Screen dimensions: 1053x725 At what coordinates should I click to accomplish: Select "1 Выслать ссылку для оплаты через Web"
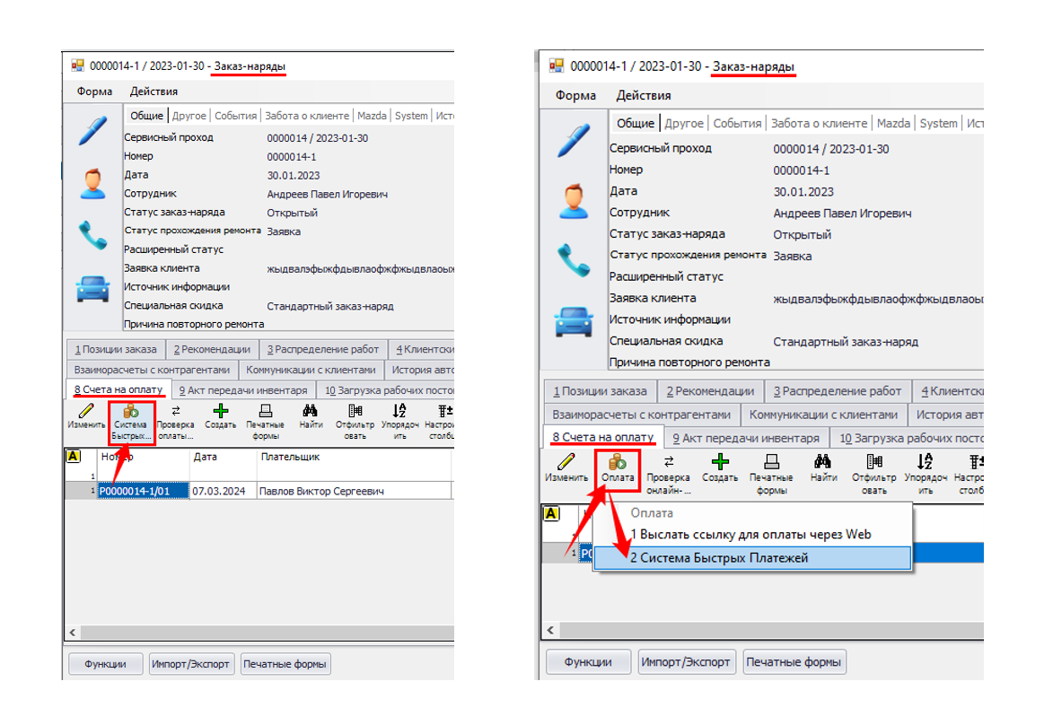pos(750,535)
